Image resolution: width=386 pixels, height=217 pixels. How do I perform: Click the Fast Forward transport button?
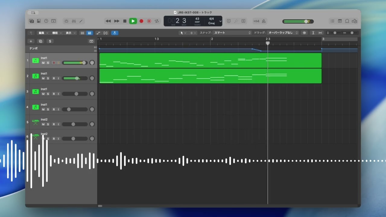(x=117, y=21)
